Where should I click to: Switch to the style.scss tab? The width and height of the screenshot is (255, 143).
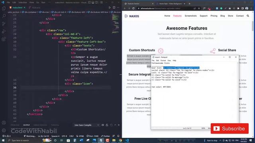click(35, 8)
